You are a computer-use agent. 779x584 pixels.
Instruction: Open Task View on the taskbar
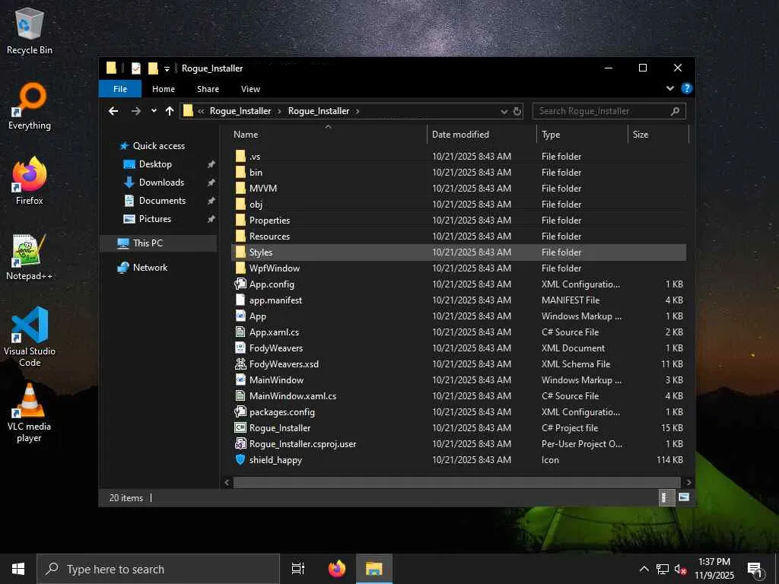(298, 569)
